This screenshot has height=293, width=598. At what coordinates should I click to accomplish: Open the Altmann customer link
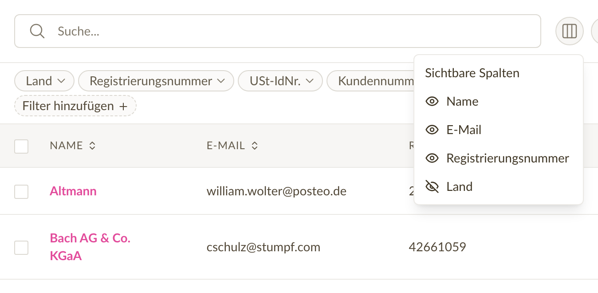point(73,191)
